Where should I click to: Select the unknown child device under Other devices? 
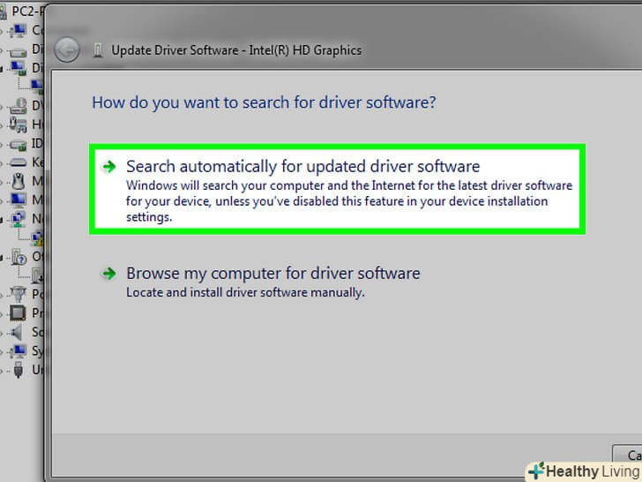tap(37, 275)
